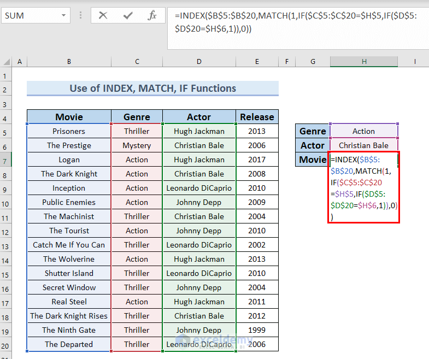
Task: Click the 'Use of INDEX, MATCH, IF Functions' title
Action: pos(152,88)
